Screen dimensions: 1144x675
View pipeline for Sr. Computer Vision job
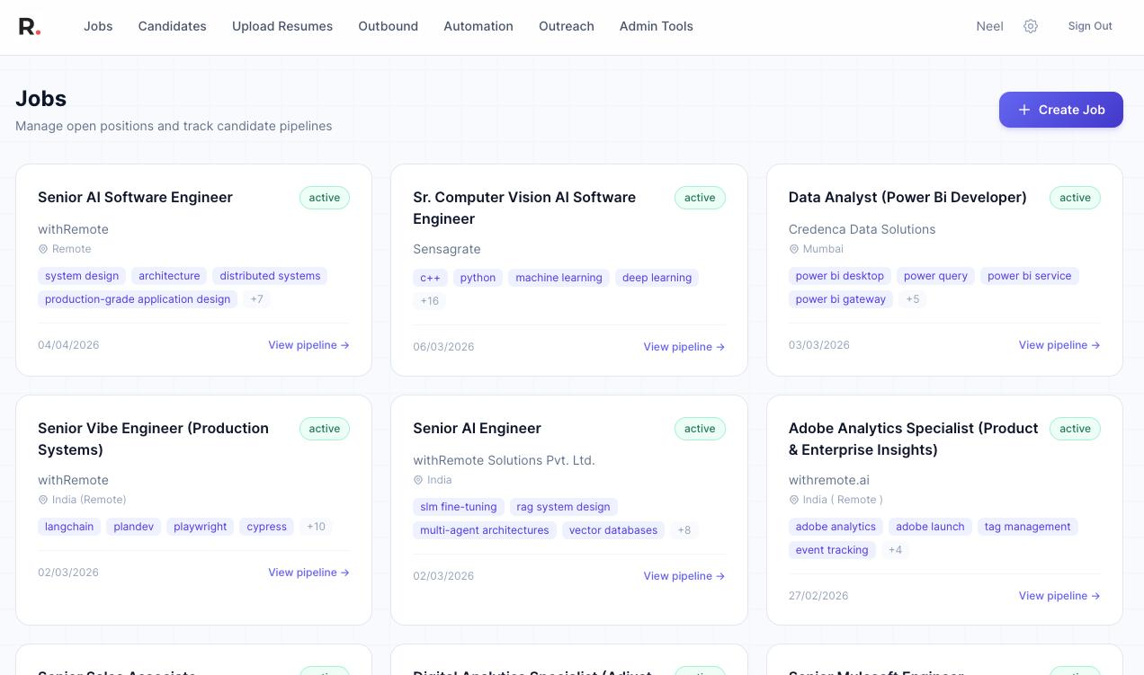[684, 347]
